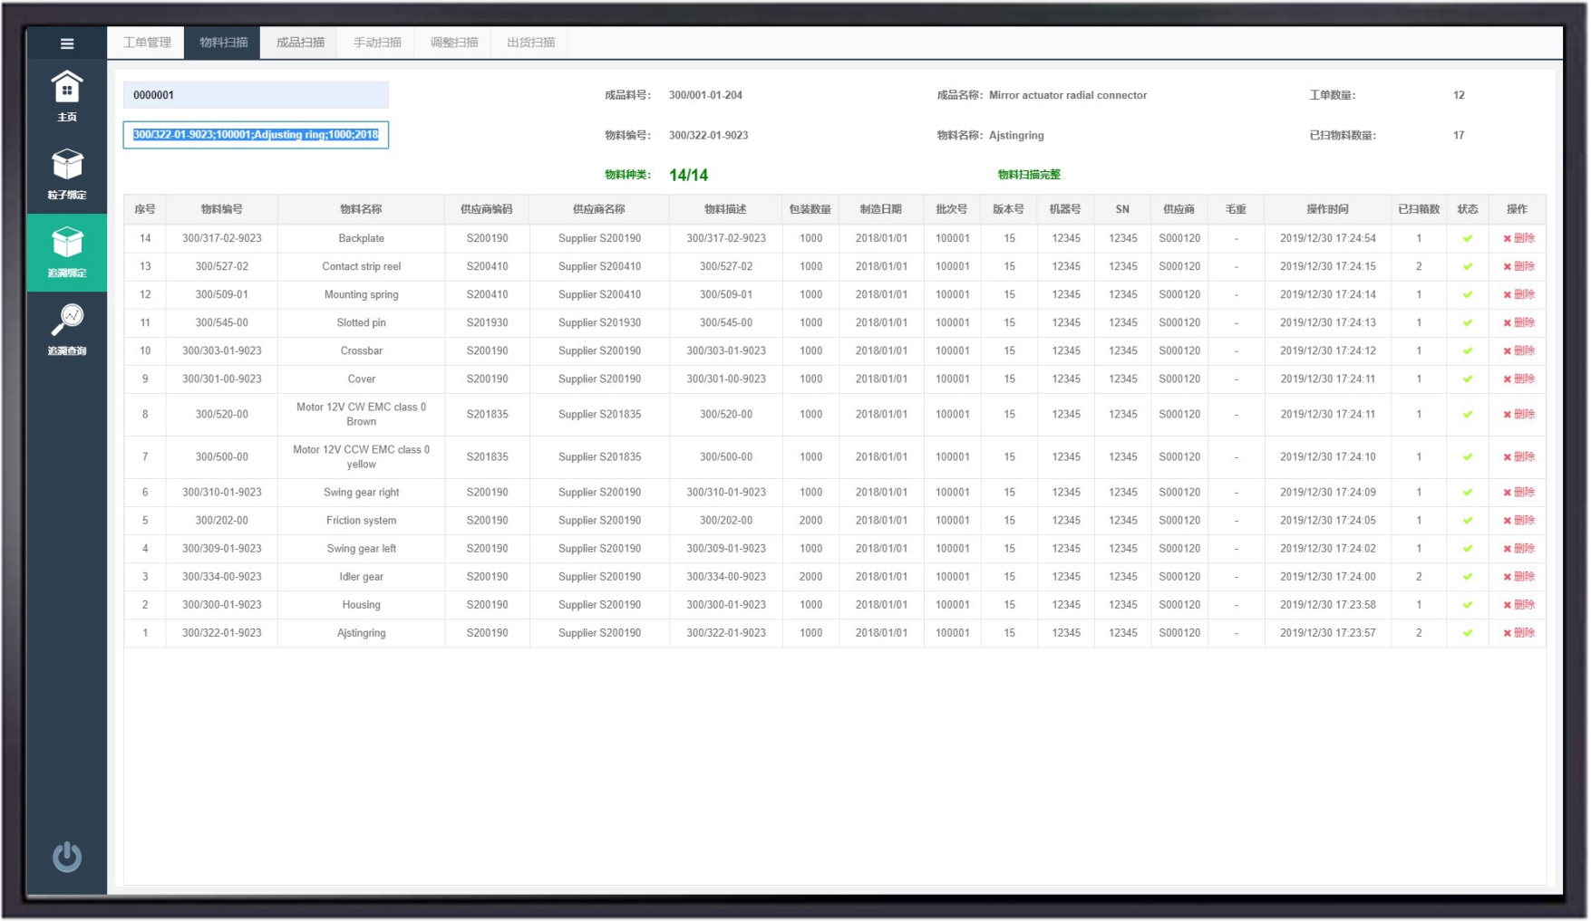
Task: Delete the Swing gear left row
Action: 1519,548
